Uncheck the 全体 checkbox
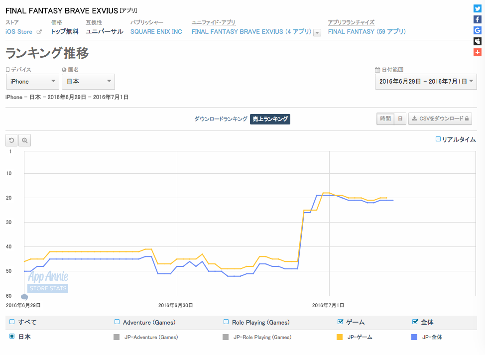The width and height of the screenshot is (485, 355). [415, 322]
